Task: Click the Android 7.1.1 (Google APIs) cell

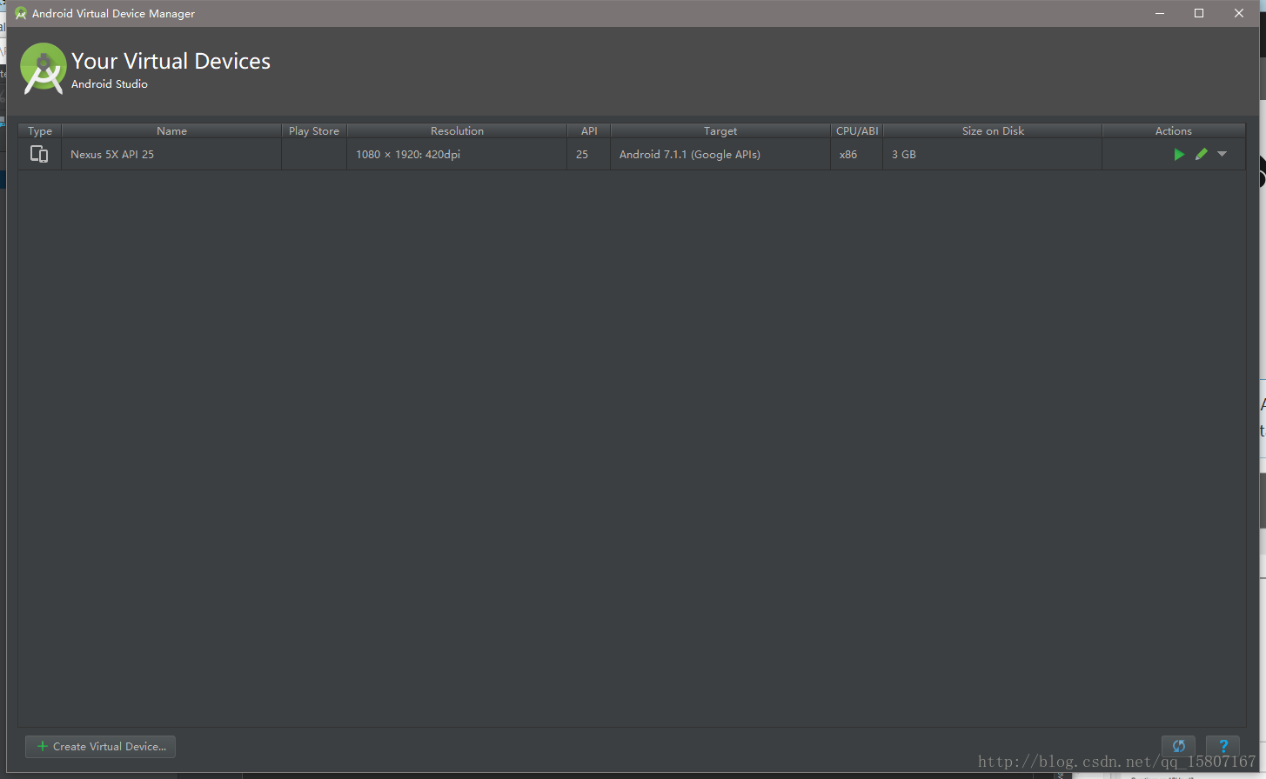Action: 720,154
